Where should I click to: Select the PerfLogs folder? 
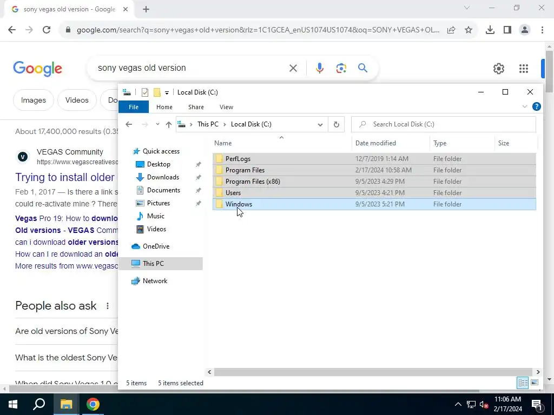[374, 159]
